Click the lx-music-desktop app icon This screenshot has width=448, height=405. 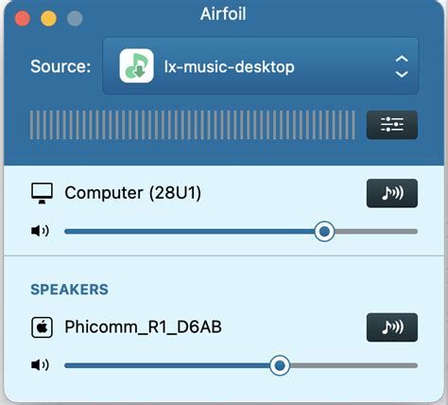(136, 66)
